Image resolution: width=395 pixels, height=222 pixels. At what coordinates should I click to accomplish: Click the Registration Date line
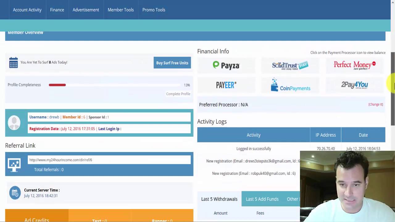pyautogui.click(x=62, y=129)
